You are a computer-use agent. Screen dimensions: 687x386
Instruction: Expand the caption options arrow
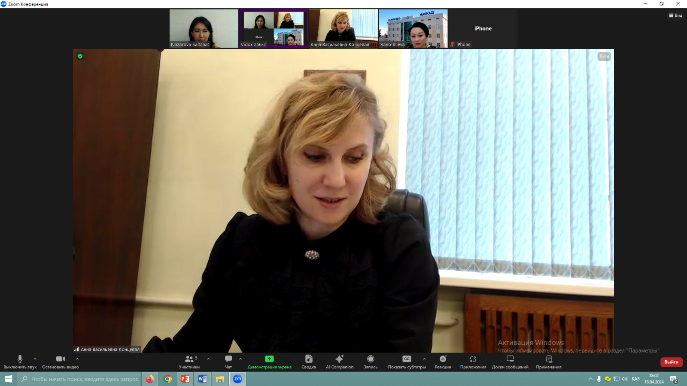pos(424,359)
